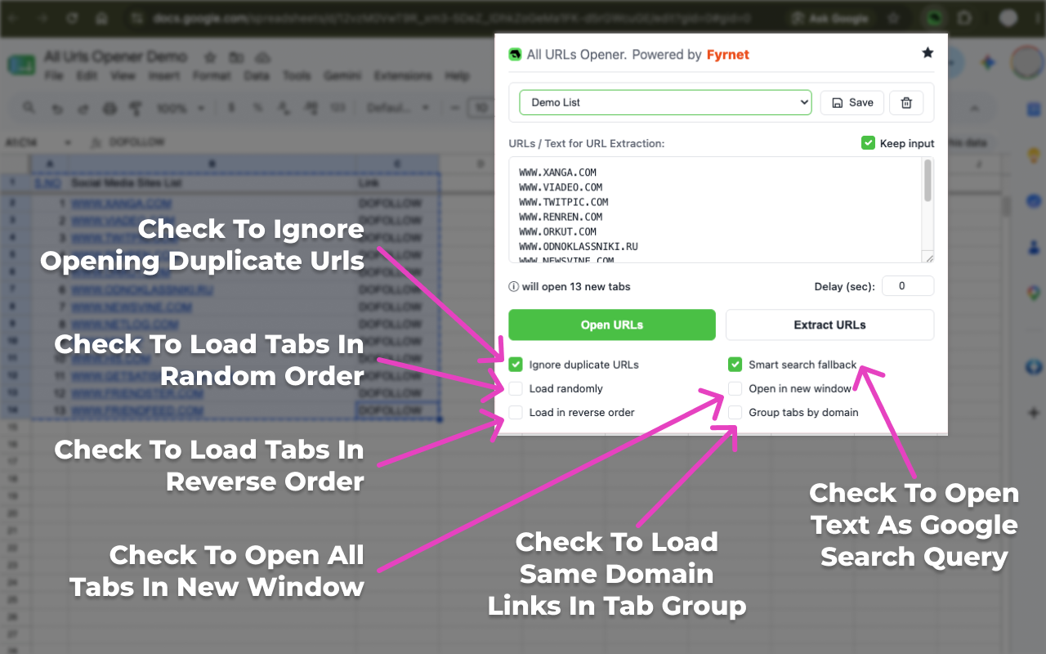
Task: Open Google Tasks in the side panel
Action: (x=1034, y=200)
